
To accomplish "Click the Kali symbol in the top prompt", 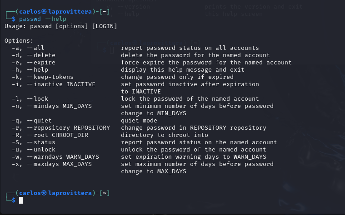I will [44, 11].
